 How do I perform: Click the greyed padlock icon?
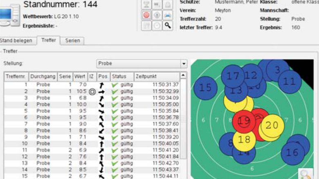tap(168, 4)
